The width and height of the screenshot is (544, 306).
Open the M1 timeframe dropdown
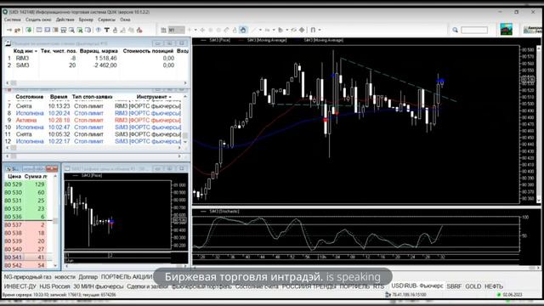[176, 31]
